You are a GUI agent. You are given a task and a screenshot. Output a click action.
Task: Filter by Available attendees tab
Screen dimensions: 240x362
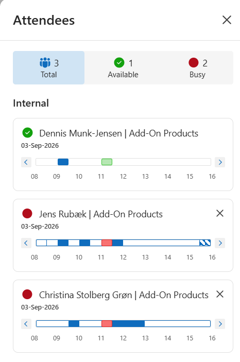pyautogui.click(x=123, y=67)
